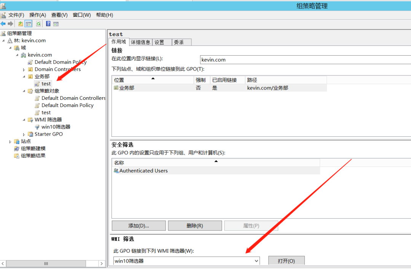
Task: Click the 已启用链接 column header
Action: pos(228,80)
